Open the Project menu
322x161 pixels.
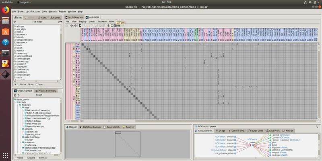click(x=21, y=12)
